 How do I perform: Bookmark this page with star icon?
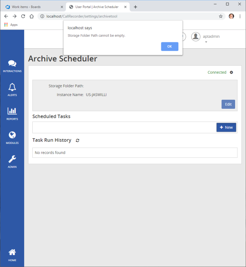pos(221,16)
